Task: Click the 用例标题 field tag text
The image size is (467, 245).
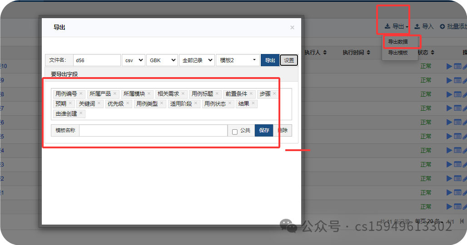Action: click(x=202, y=93)
